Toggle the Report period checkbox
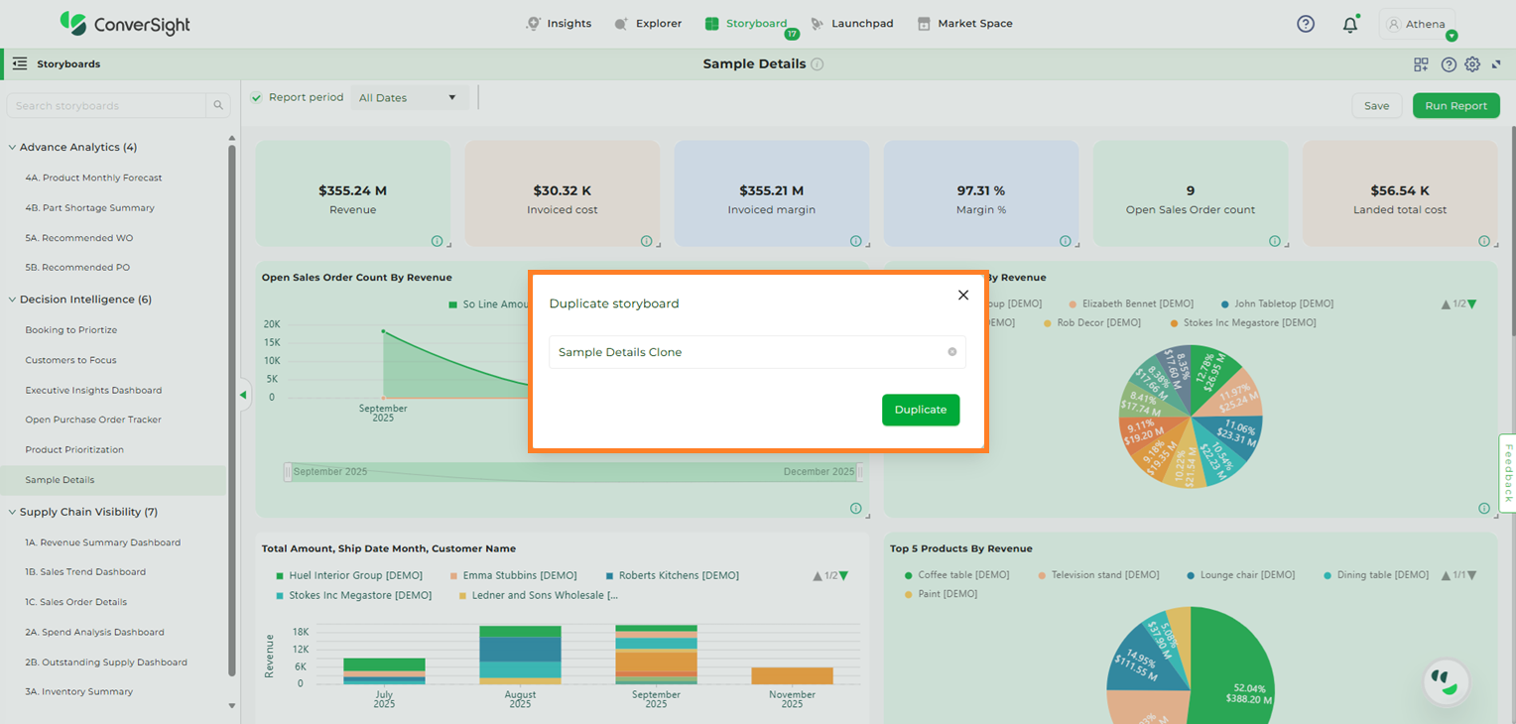The width and height of the screenshot is (1516, 724). click(257, 97)
